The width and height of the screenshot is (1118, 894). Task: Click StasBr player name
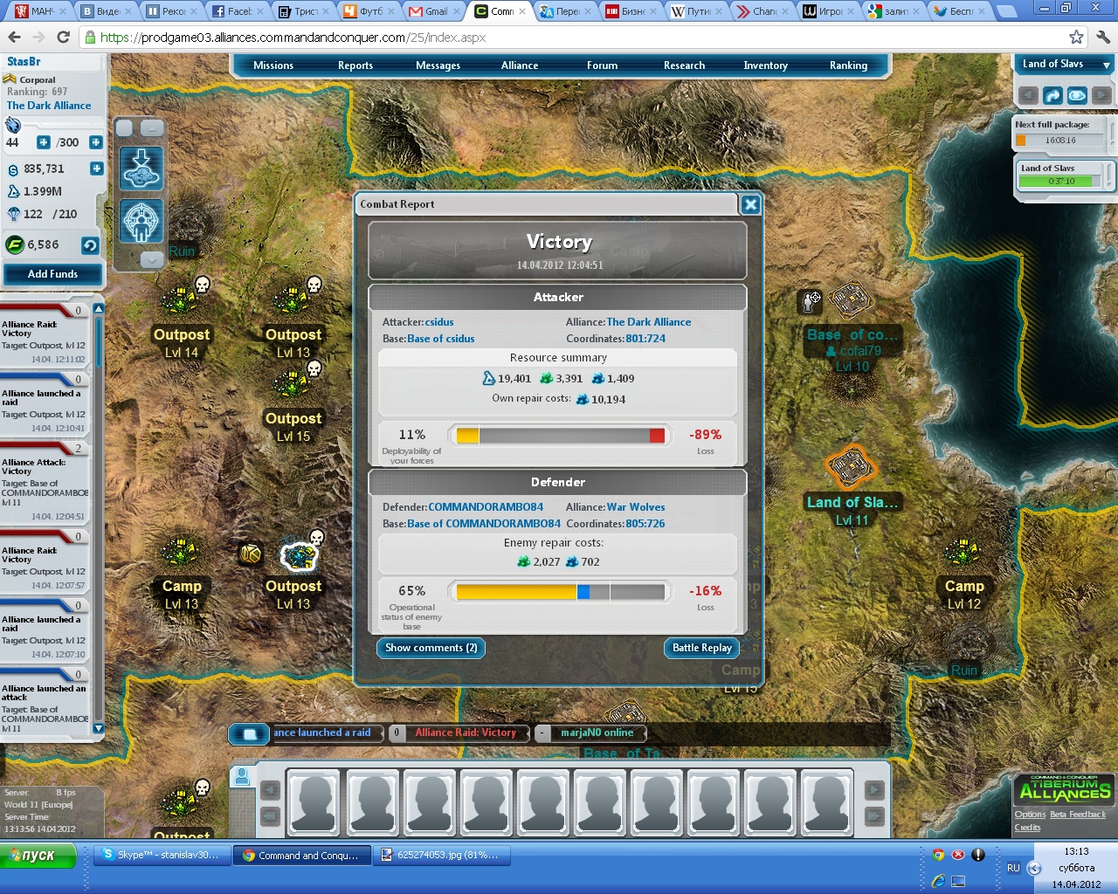coord(24,62)
